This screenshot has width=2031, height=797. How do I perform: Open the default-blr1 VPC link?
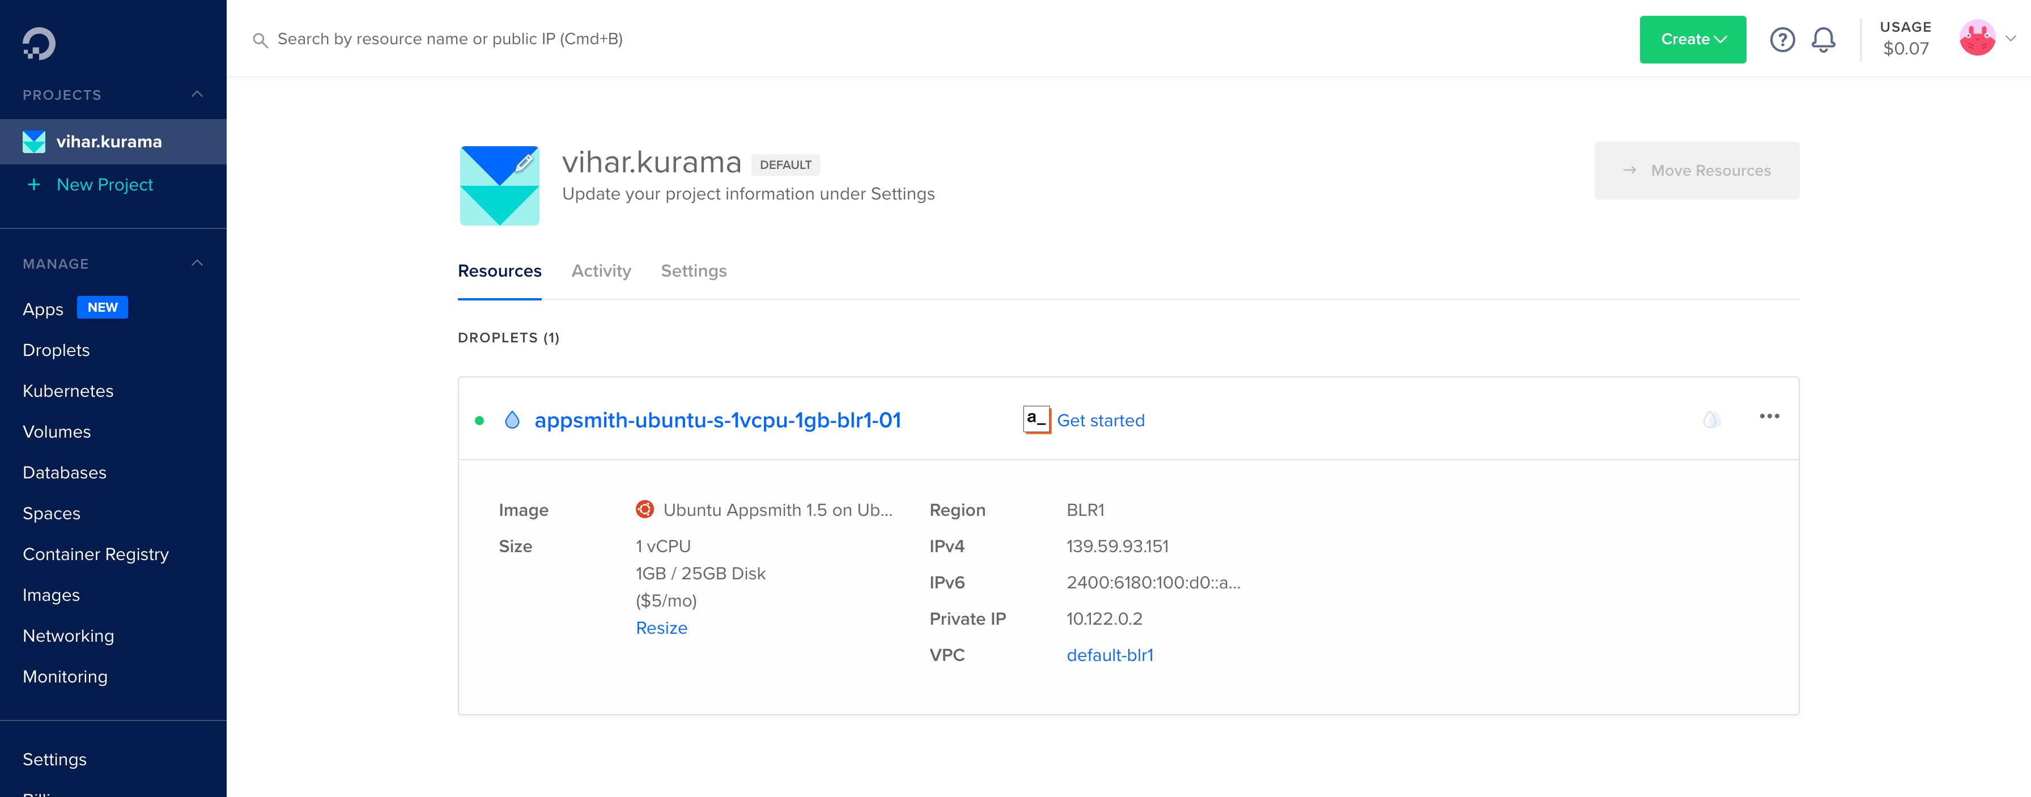[1110, 655]
